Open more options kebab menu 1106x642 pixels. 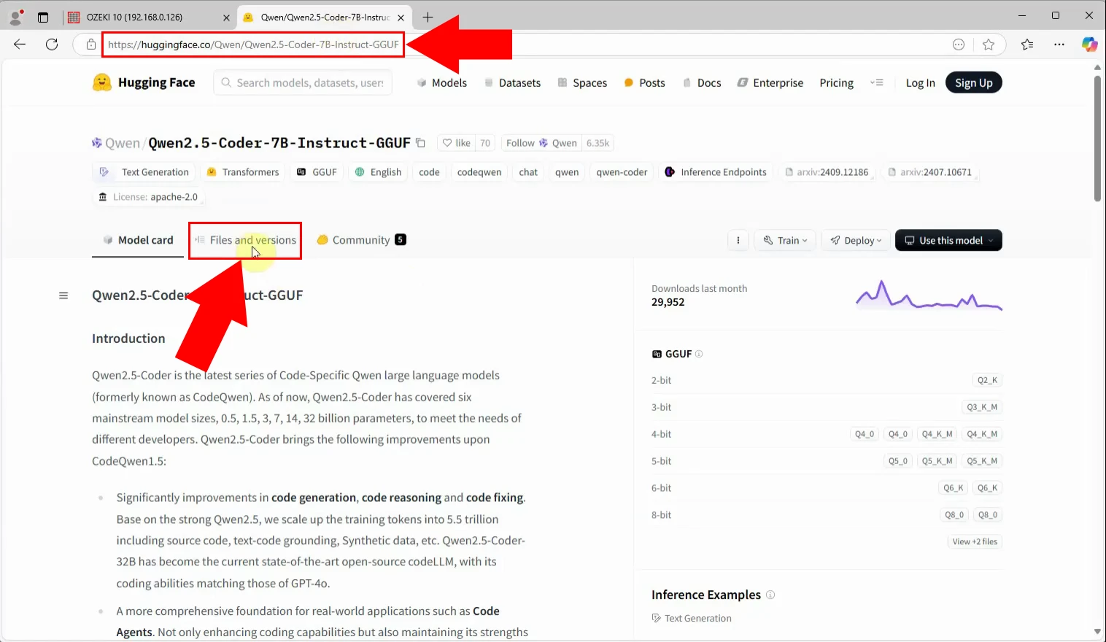pos(738,240)
